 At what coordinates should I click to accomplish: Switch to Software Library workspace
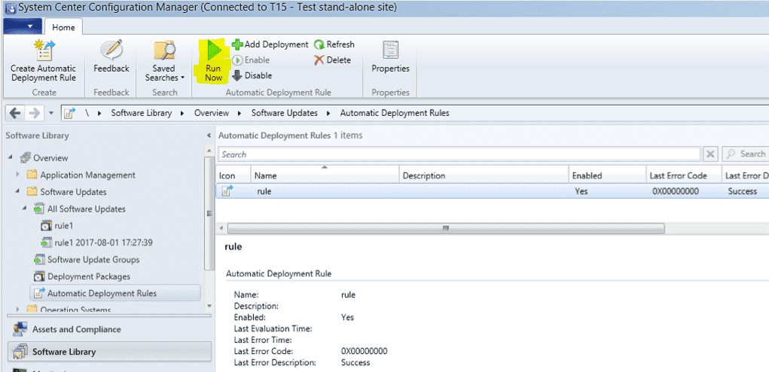click(x=111, y=352)
